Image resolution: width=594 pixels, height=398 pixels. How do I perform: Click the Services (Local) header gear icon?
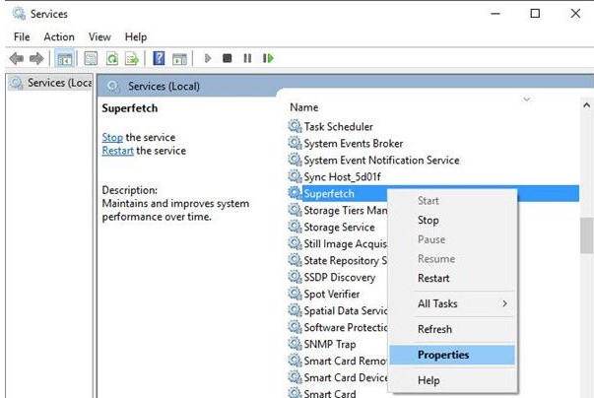pyautogui.click(x=112, y=86)
